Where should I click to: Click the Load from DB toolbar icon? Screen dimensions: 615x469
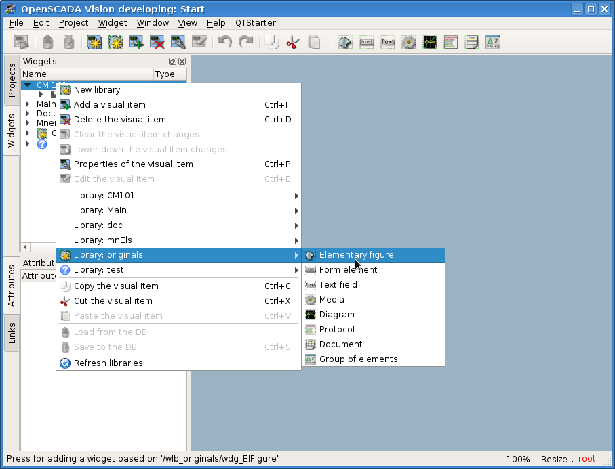(x=47, y=42)
